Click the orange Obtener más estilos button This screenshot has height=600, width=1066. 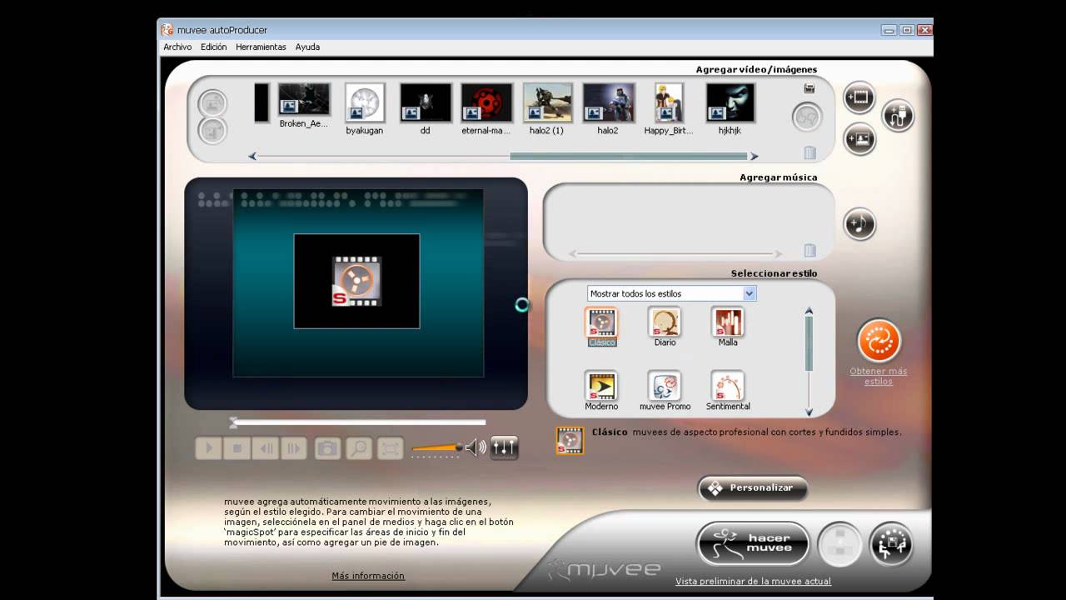point(879,341)
